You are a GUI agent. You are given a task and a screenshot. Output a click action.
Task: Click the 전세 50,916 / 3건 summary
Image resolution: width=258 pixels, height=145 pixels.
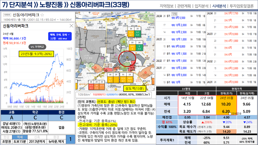click(x=14, y=43)
